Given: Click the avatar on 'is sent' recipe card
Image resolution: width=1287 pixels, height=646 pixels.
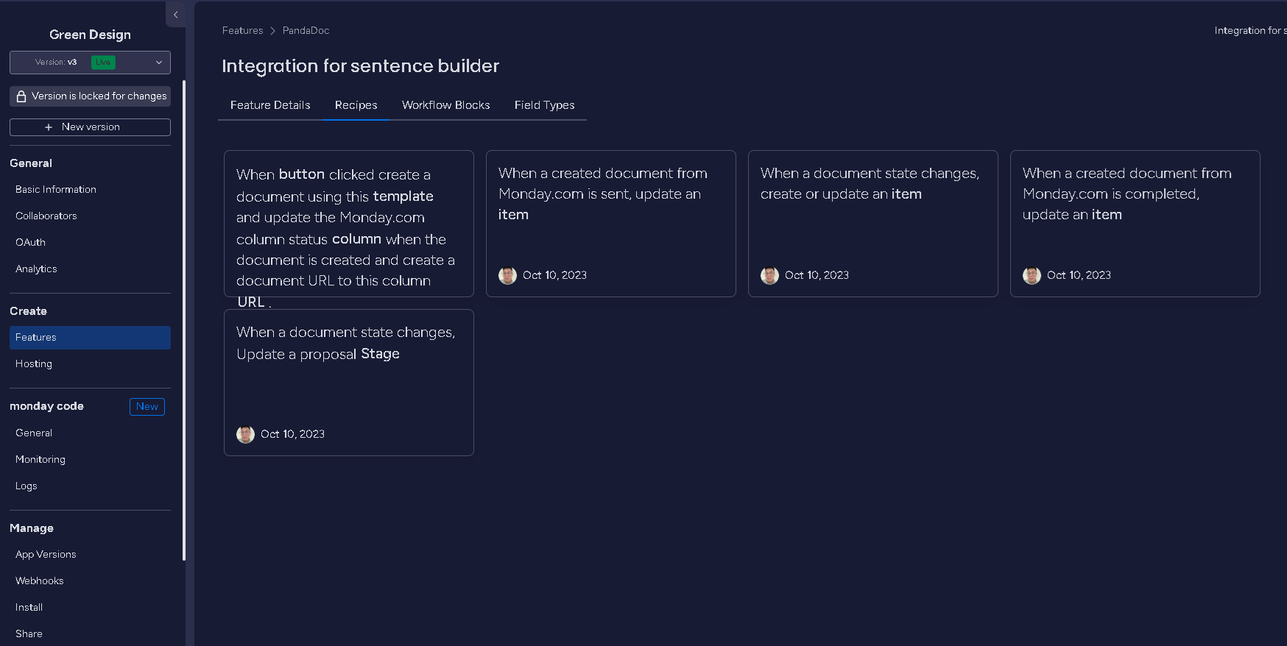Looking at the screenshot, I should (x=508, y=276).
